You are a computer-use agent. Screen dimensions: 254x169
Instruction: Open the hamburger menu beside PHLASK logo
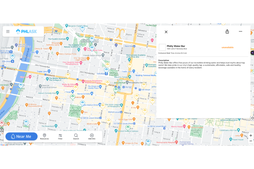[x=8, y=31]
